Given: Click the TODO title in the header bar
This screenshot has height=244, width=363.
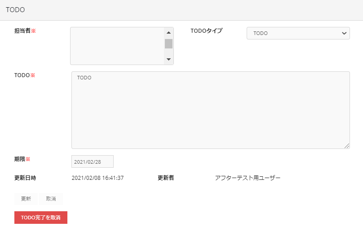Looking at the screenshot, I should [15, 9].
